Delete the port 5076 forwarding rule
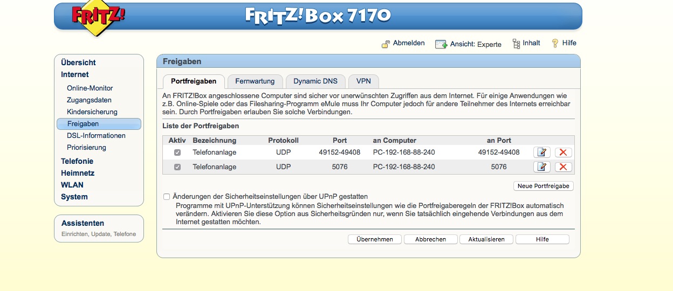The height and width of the screenshot is (291, 673). tap(563, 167)
